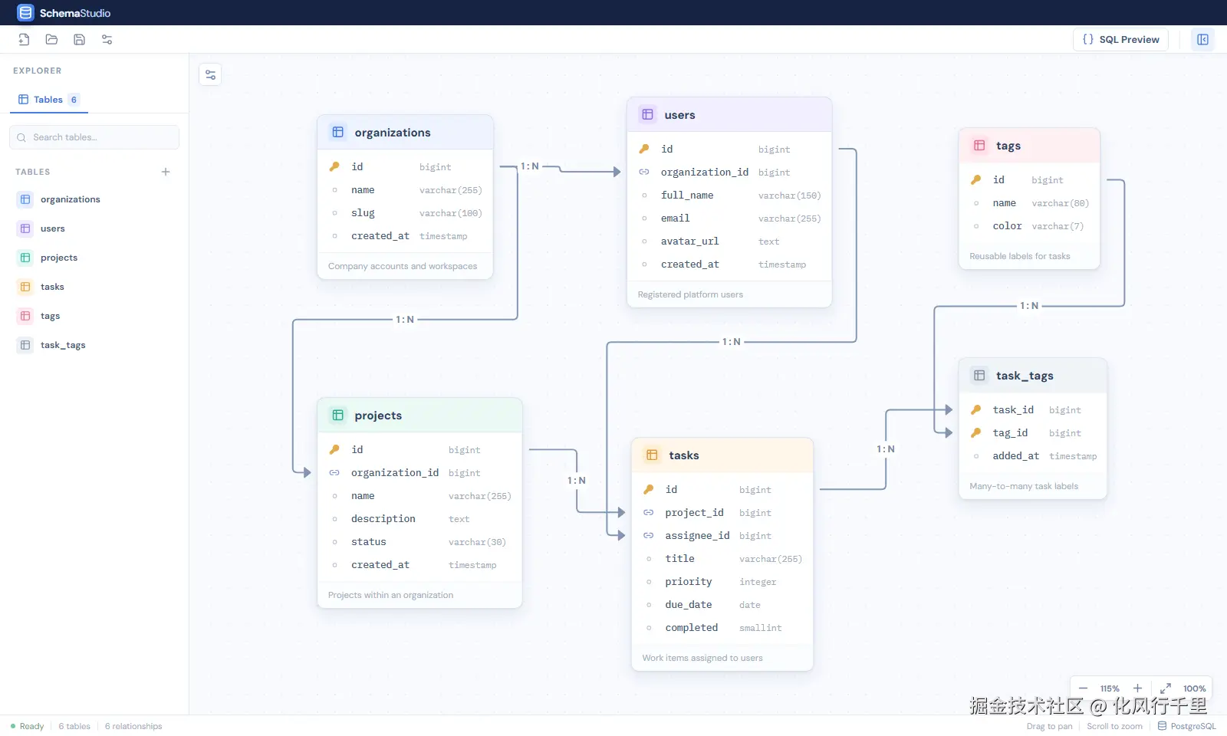1227x736 pixels.
Task: Save the schema with the disk icon
Action: coord(79,39)
